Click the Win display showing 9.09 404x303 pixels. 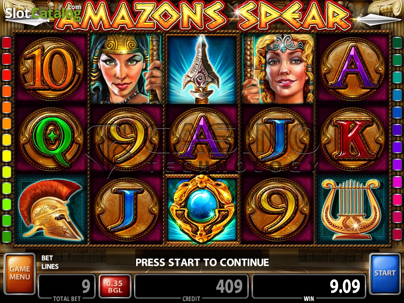pos(309,286)
